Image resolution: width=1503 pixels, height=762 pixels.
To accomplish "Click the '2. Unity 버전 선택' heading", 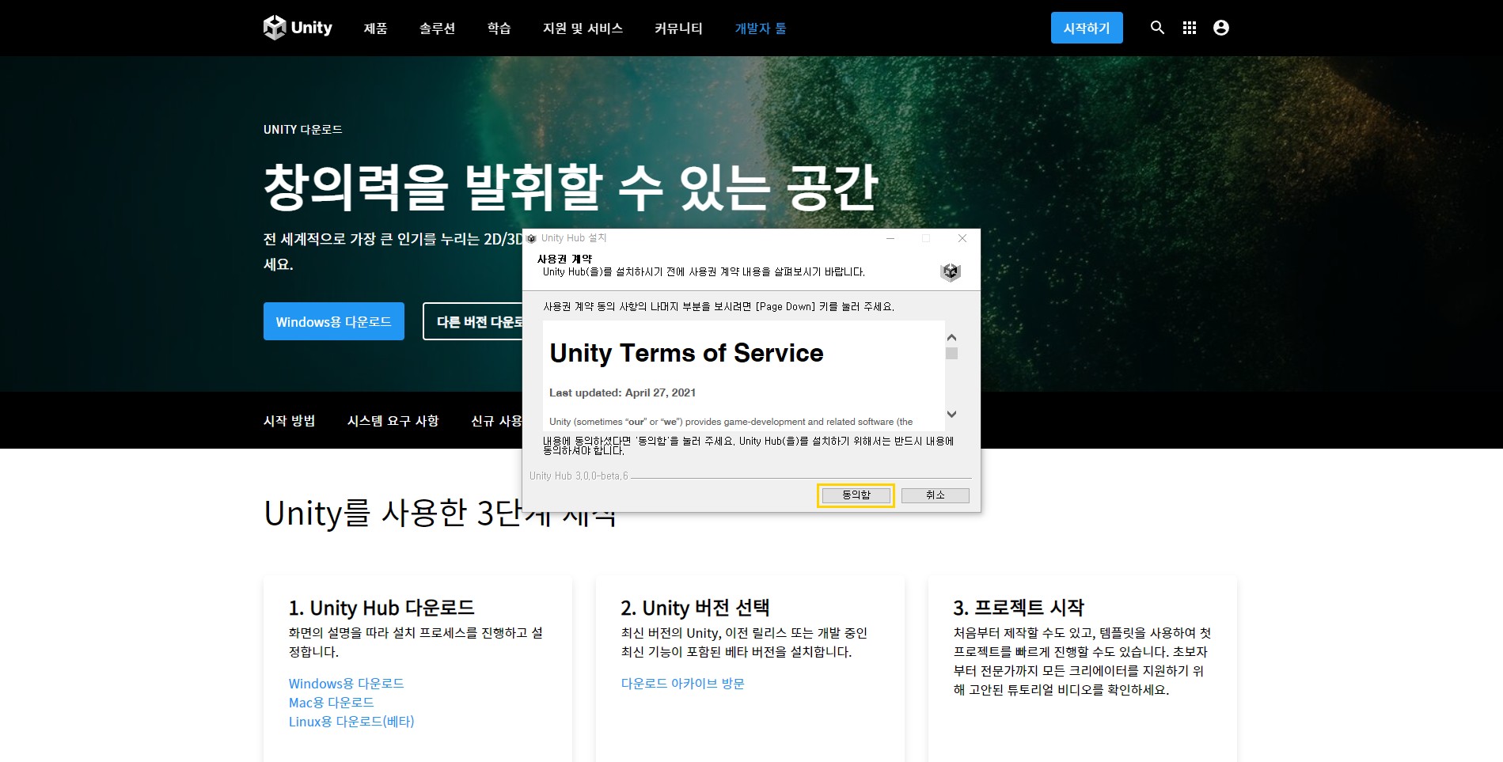I will pyautogui.click(x=695, y=608).
